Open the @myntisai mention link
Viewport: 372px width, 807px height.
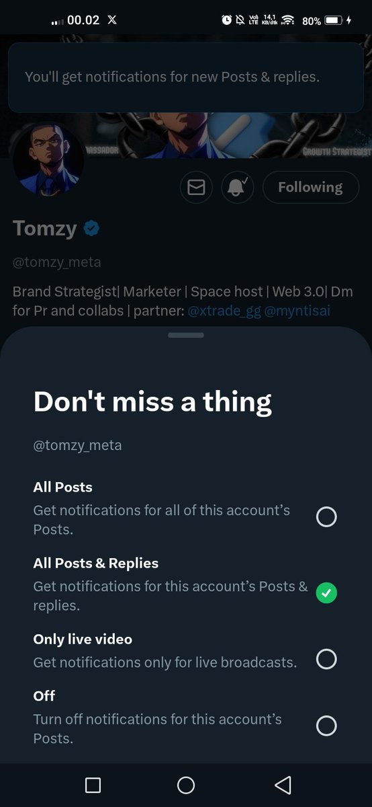coord(297,312)
